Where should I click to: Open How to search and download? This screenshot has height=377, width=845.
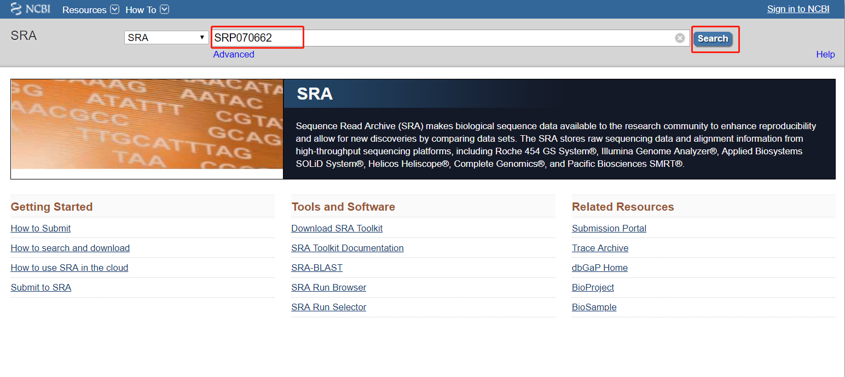pos(70,248)
